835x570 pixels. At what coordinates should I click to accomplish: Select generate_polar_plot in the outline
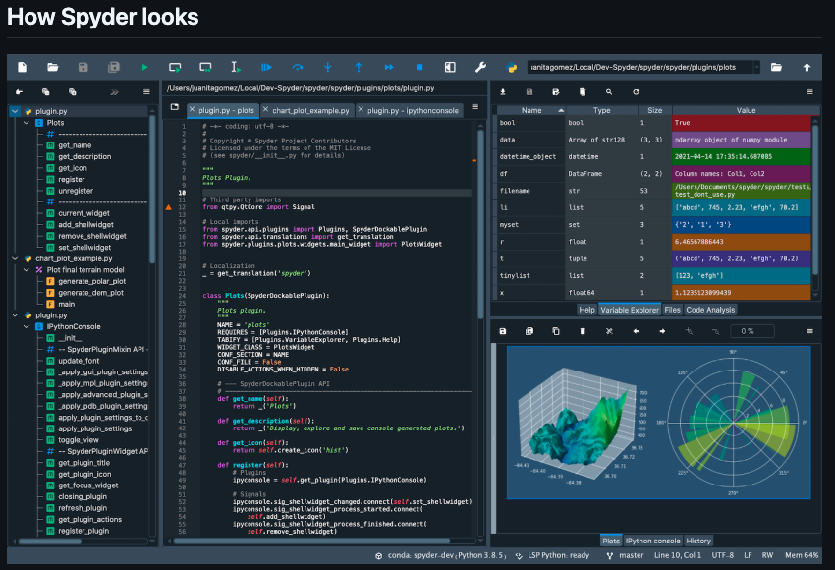[x=91, y=281]
